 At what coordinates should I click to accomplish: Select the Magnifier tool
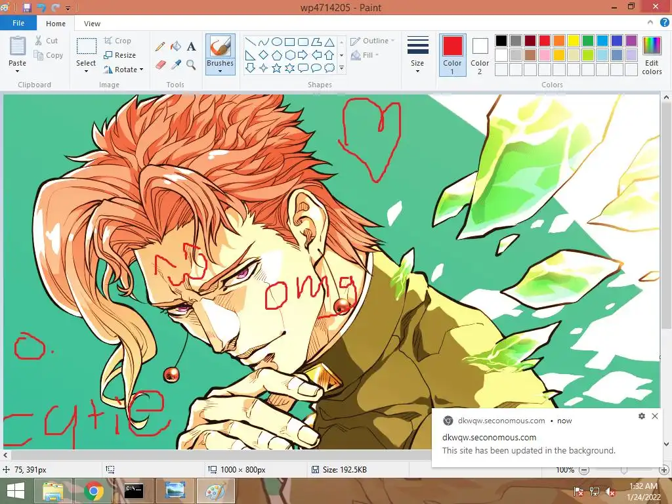(191, 65)
